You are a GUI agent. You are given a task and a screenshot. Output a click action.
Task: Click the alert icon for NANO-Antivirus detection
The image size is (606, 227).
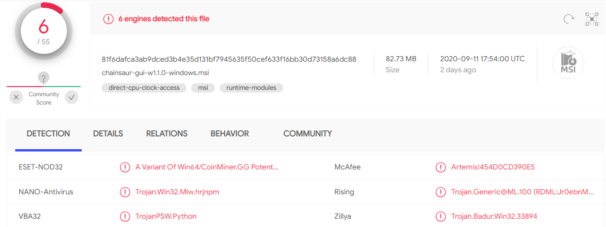click(125, 192)
